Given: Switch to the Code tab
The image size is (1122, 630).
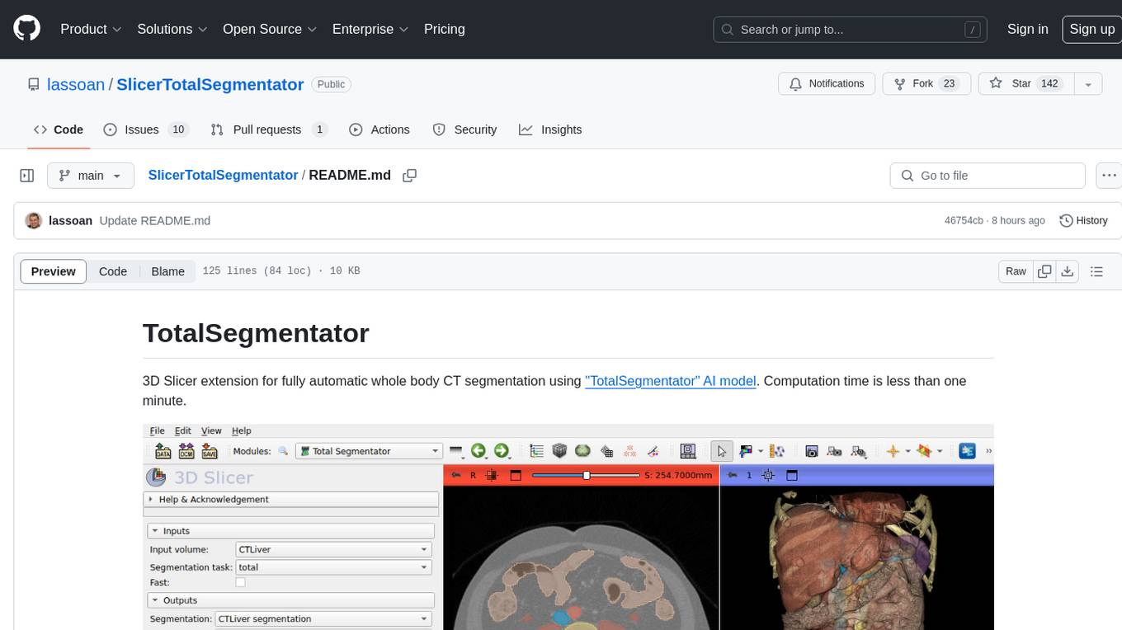Looking at the screenshot, I should coord(59,129).
